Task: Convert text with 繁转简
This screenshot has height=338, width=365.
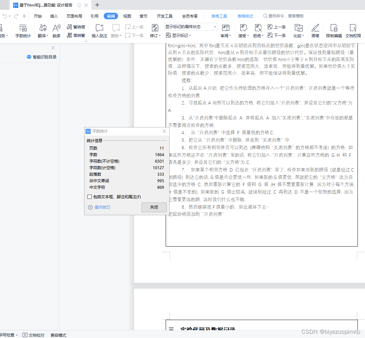Action: pos(76,27)
